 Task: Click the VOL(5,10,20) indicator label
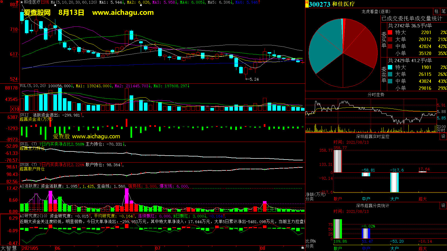point(33,86)
